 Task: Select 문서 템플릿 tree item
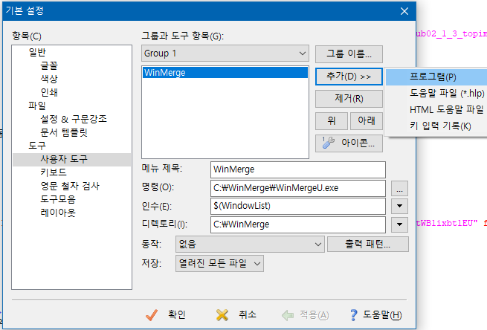coord(64,132)
